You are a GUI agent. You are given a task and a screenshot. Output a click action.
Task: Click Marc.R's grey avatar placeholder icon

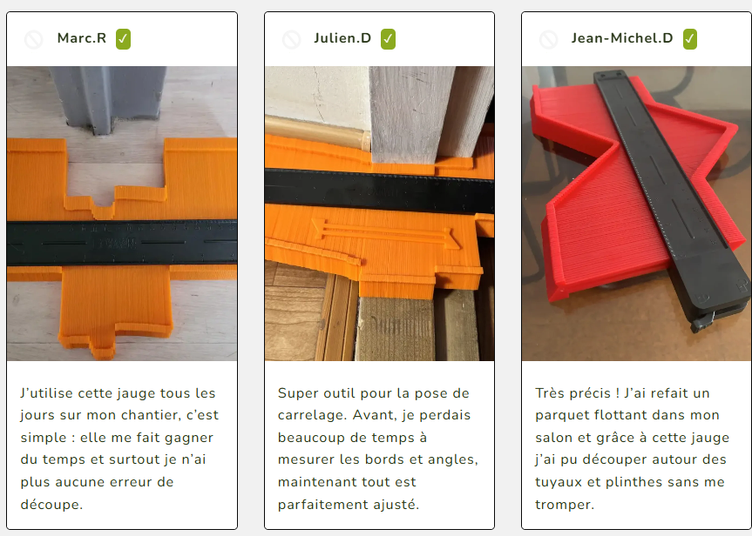click(34, 39)
